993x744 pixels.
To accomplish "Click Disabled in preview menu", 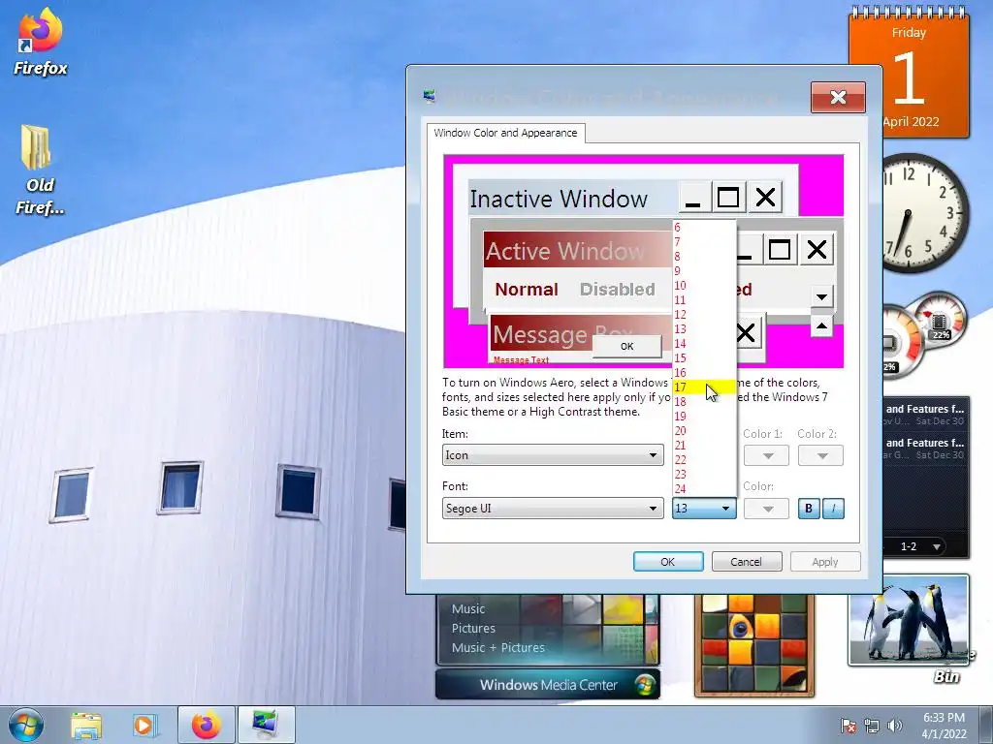I will coord(618,290).
